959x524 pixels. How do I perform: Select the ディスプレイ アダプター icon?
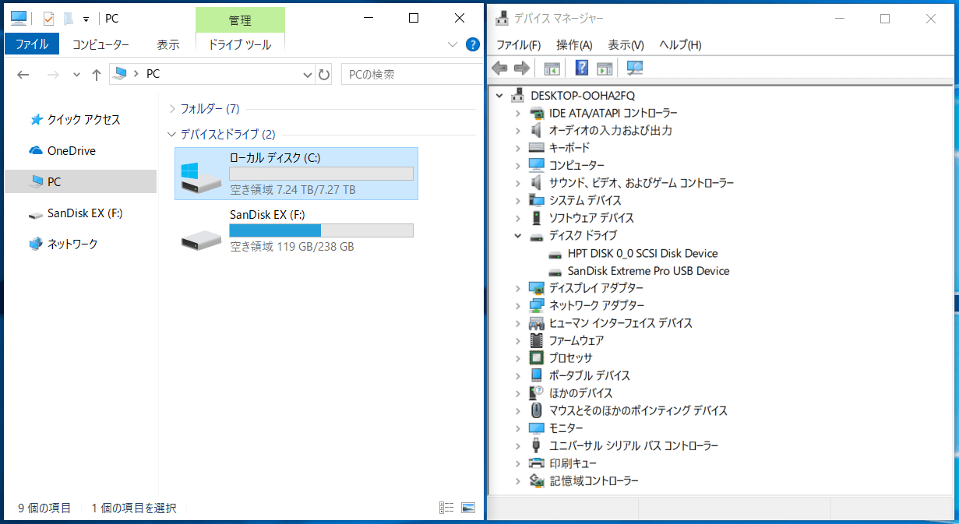coord(536,288)
